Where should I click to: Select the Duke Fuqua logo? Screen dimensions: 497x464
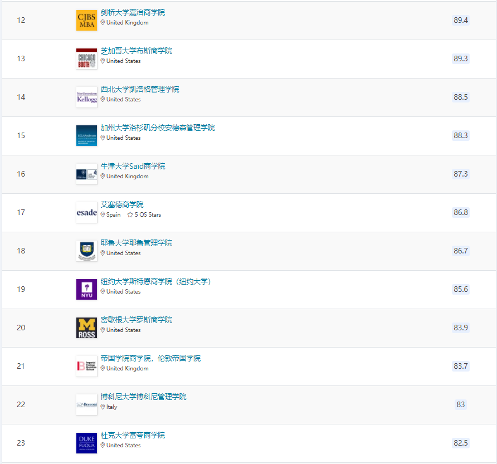86,443
